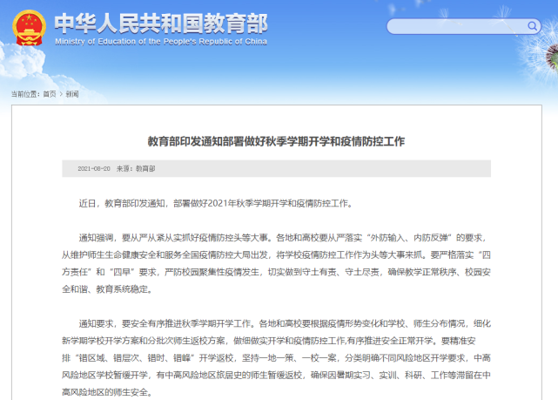This screenshot has height=400, width=558.
Task: Click the line beginning 排“错区域、错层次
Action: (276, 358)
